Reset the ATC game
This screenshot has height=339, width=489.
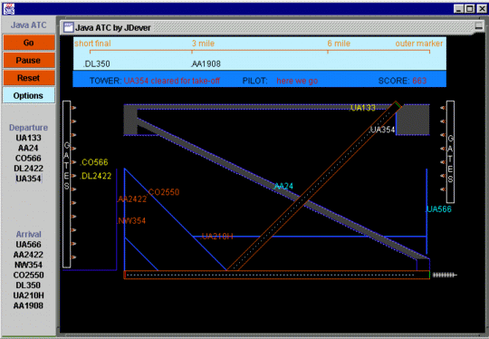point(29,78)
